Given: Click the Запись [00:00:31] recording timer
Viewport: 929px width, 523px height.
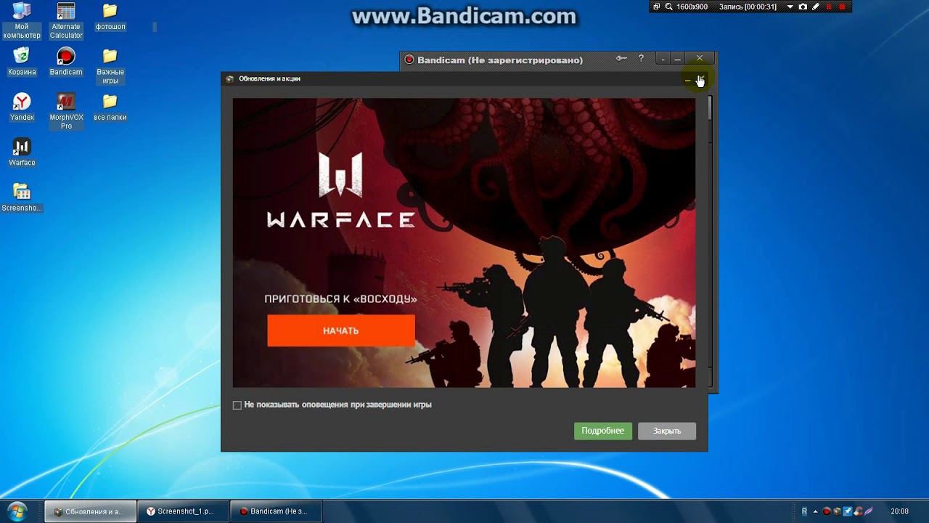Looking at the screenshot, I should (x=748, y=7).
